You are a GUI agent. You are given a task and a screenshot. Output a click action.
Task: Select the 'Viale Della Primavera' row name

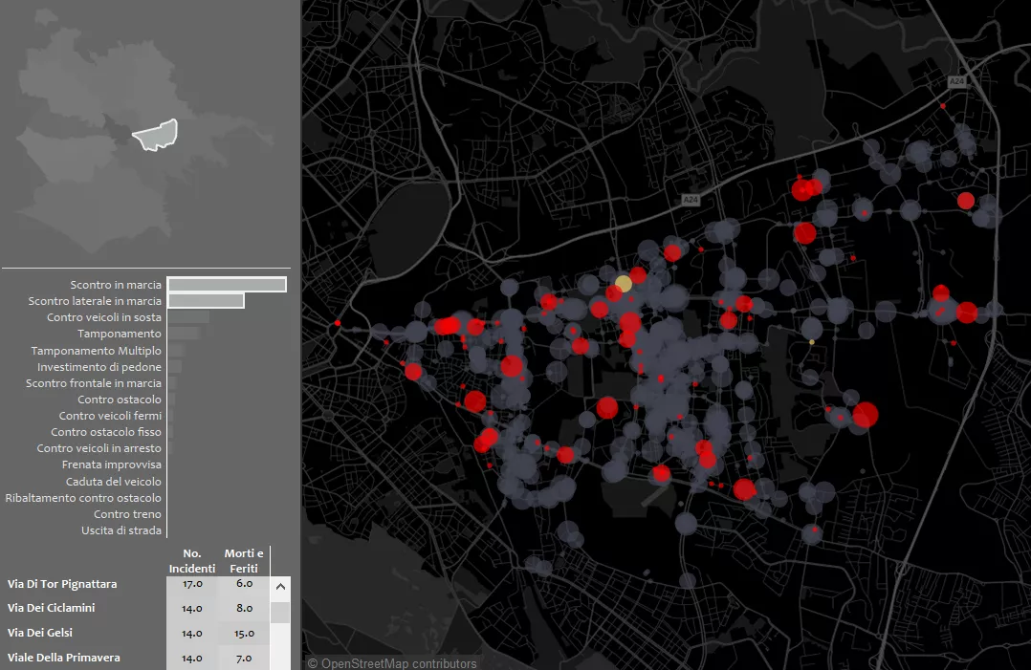pyautogui.click(x=64, y=658)
